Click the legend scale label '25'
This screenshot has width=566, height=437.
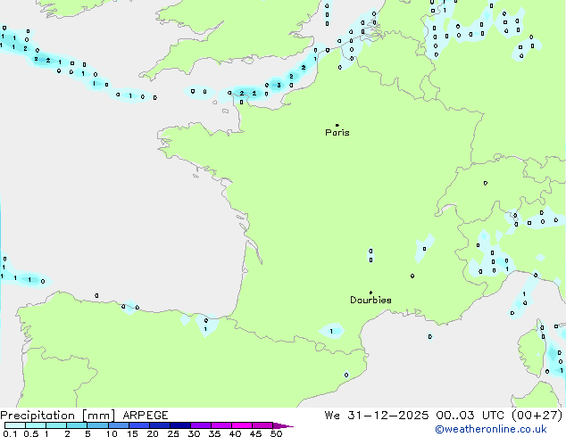[x=173, y=433]
